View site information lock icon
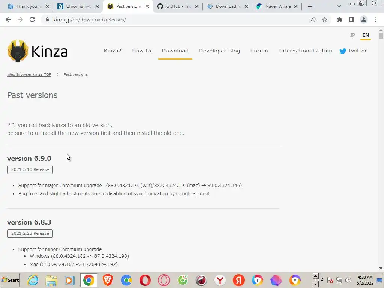384x288 pixels. point(47,19)
